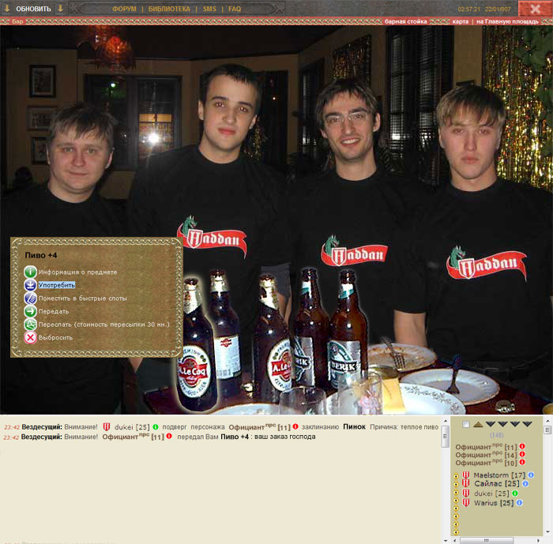Click the brown up-triangle sort arrow in player list

point(478,425)
